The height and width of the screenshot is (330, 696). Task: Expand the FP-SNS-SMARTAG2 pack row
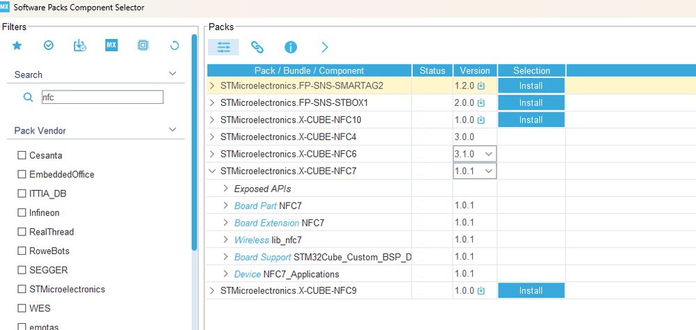click(x=212, y=86)
